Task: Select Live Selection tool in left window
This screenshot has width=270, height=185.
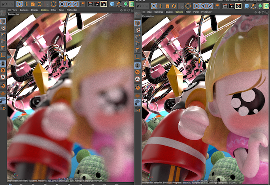Action: click(19, 4)
